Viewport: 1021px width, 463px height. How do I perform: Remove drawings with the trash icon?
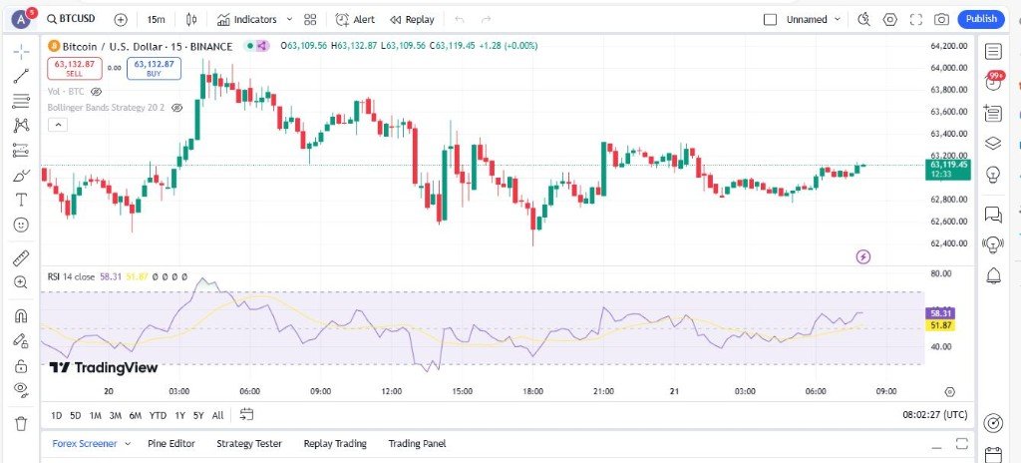(x=22, y=424)
